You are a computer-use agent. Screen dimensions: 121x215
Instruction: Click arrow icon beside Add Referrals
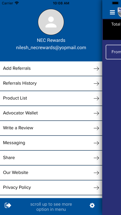(96, 69)
